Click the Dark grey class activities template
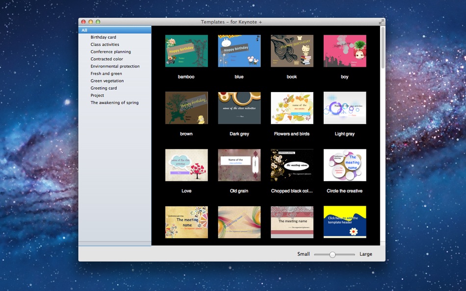 tap(239, 108)
